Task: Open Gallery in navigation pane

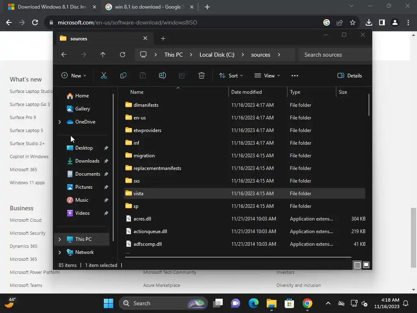Action: [x=82, y=109]
